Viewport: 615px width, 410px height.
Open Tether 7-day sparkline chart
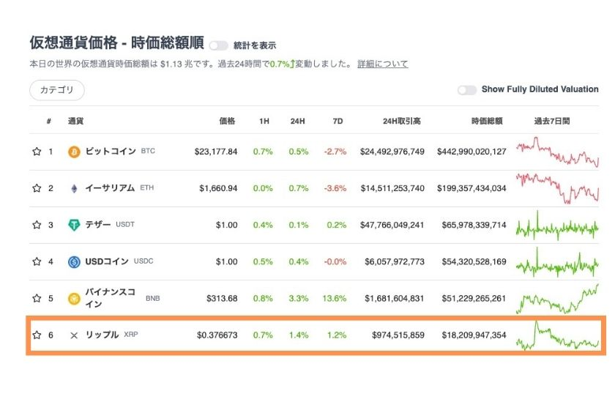[557, 225]
